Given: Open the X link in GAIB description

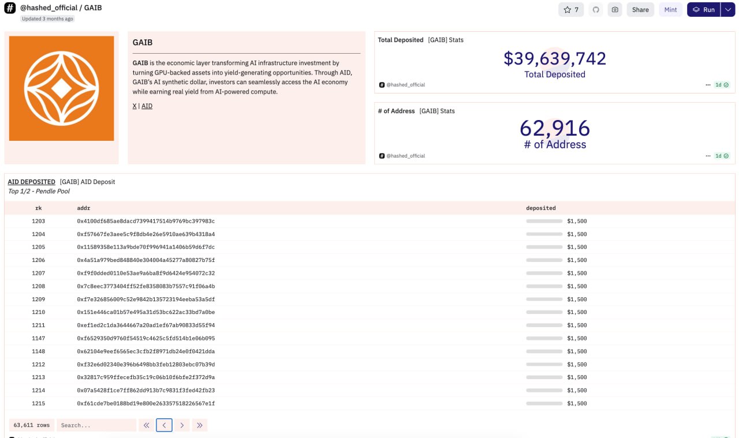Looking at the screenshot, I should [135, 106].
